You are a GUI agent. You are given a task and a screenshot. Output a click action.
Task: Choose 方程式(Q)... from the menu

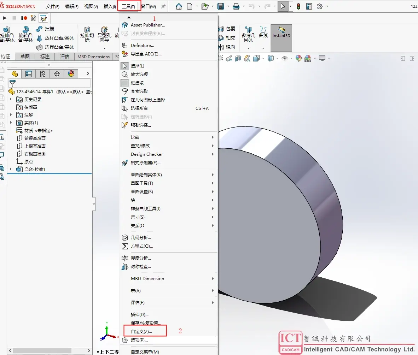[168, 246]
